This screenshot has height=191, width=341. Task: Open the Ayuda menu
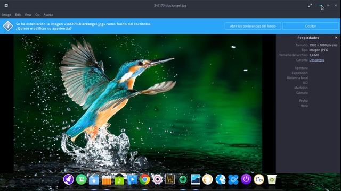point(48,15)
